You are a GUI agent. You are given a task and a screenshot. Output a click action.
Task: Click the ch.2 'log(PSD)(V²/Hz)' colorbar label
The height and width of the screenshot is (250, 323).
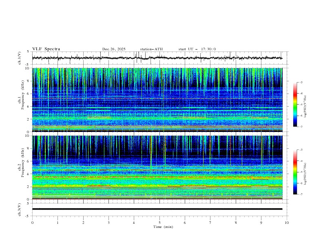305,174
